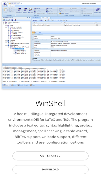Click the dviView button

click(38, 11)
